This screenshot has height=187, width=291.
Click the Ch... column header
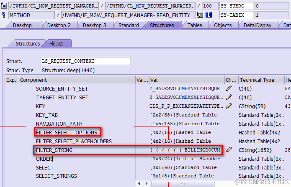(x=231, y=80)
